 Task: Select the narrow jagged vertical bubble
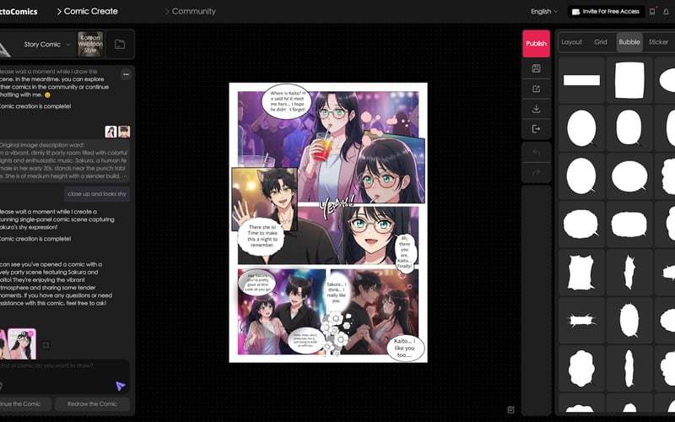629,272
